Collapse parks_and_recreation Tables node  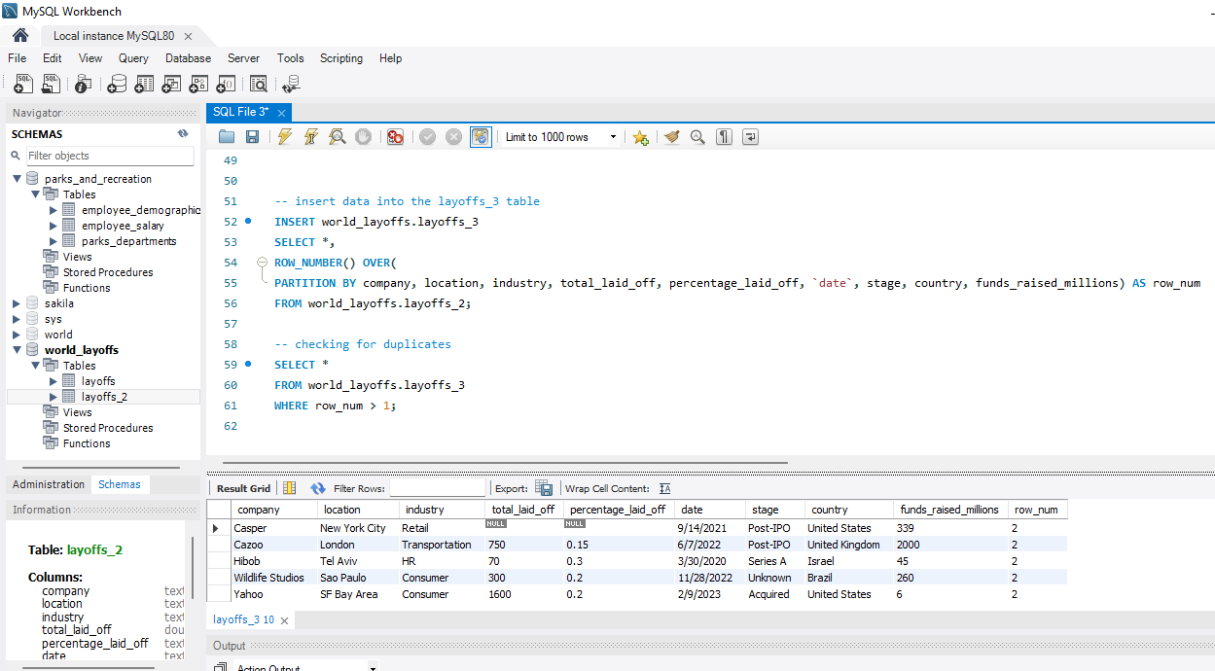35,194
